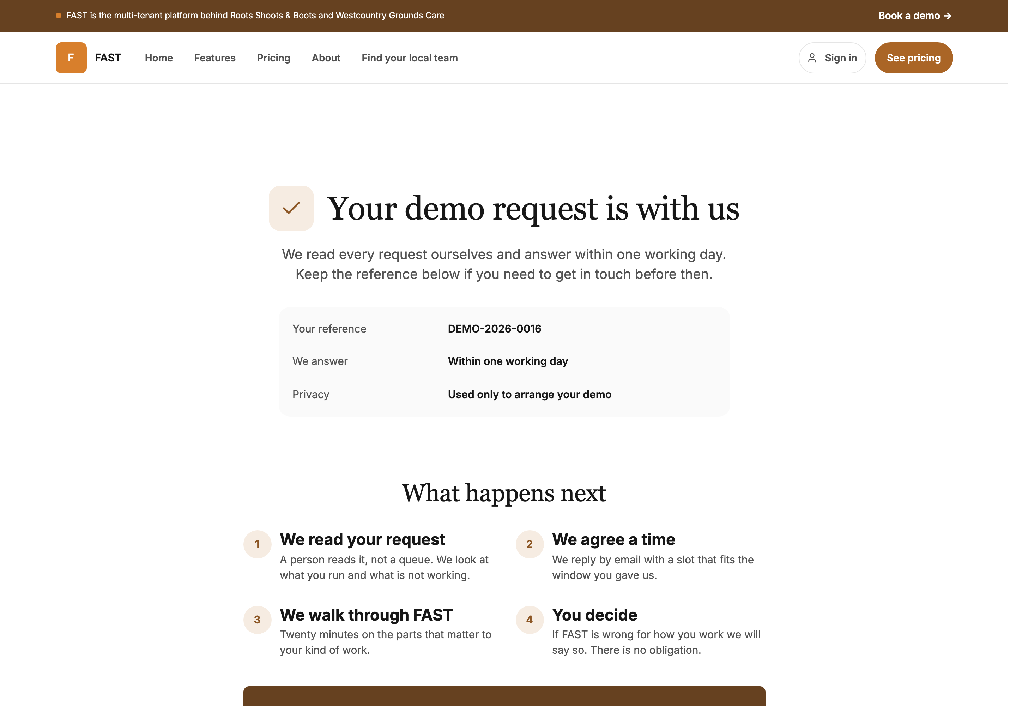Open the Home nav item
The width and height of the screenshot is (1016, 706).
click(x=159, y=58)
